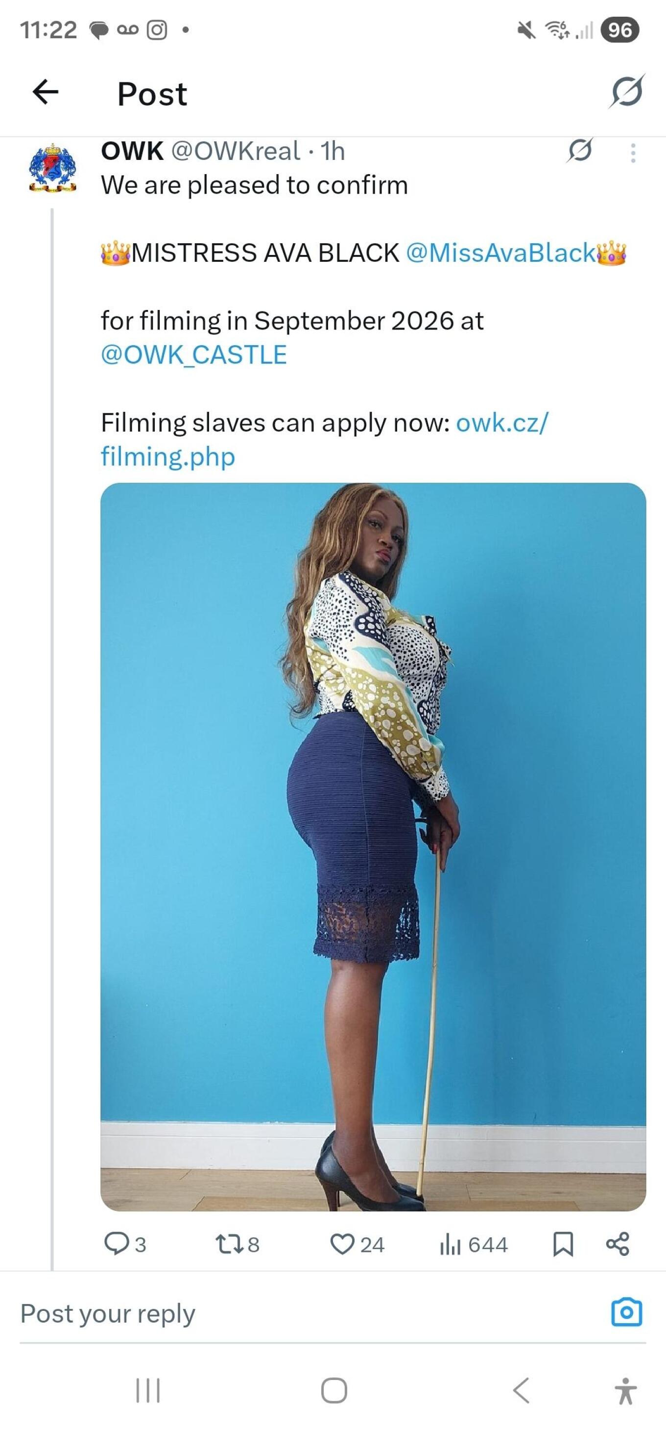View post analytics icon
Image resolution: width=666 pixels, height=1430 pixels.
coord(450,1244)
